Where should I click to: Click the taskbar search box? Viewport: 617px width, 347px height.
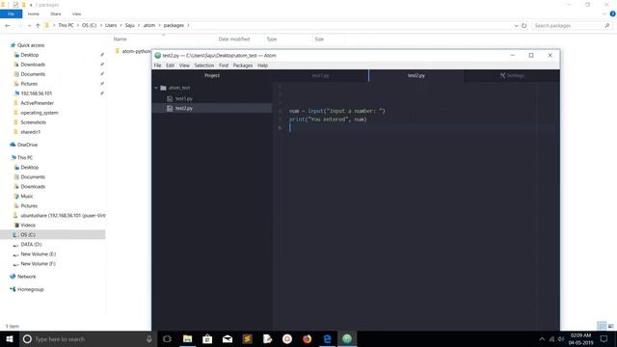point(88,338)
